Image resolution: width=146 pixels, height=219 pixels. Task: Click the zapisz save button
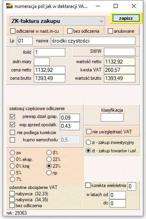pyautogui.click(x=126, y=18)
